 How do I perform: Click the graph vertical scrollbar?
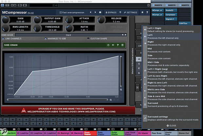[x=121, y=71]
